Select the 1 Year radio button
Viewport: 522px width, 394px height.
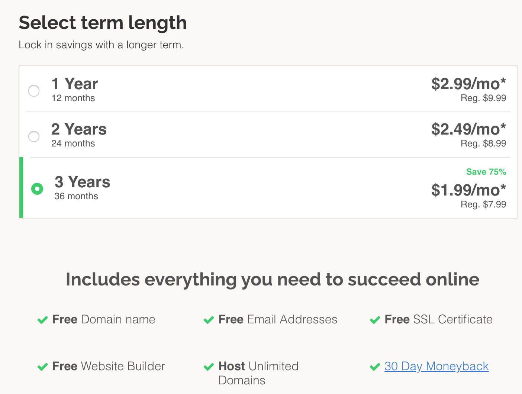34,91
